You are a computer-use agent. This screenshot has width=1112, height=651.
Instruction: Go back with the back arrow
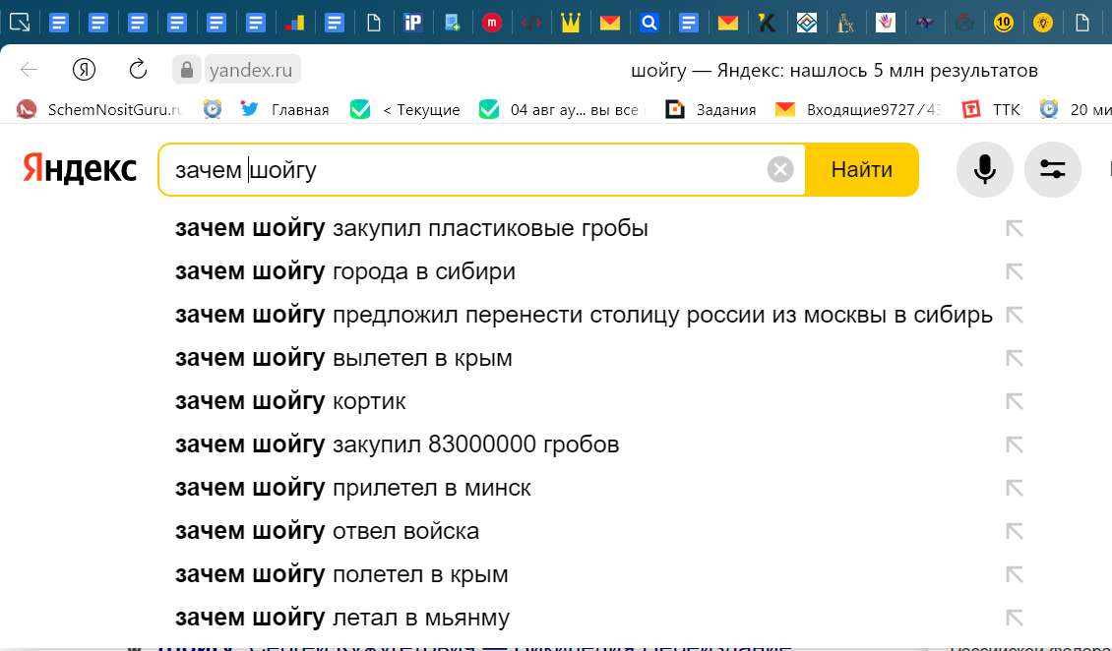[x=30, y=70]
